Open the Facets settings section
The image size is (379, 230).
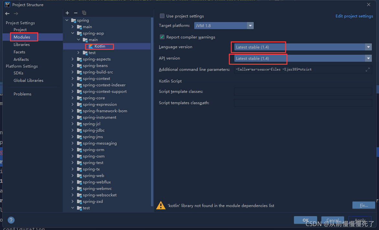(19, 52)
